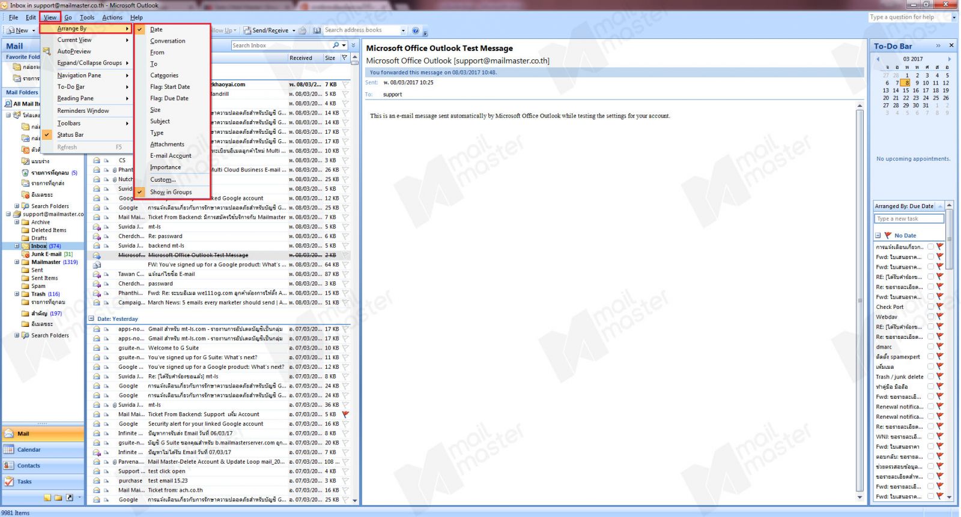
Task: Click red flag on dmarc task
Action: click(x=940, y=347)
